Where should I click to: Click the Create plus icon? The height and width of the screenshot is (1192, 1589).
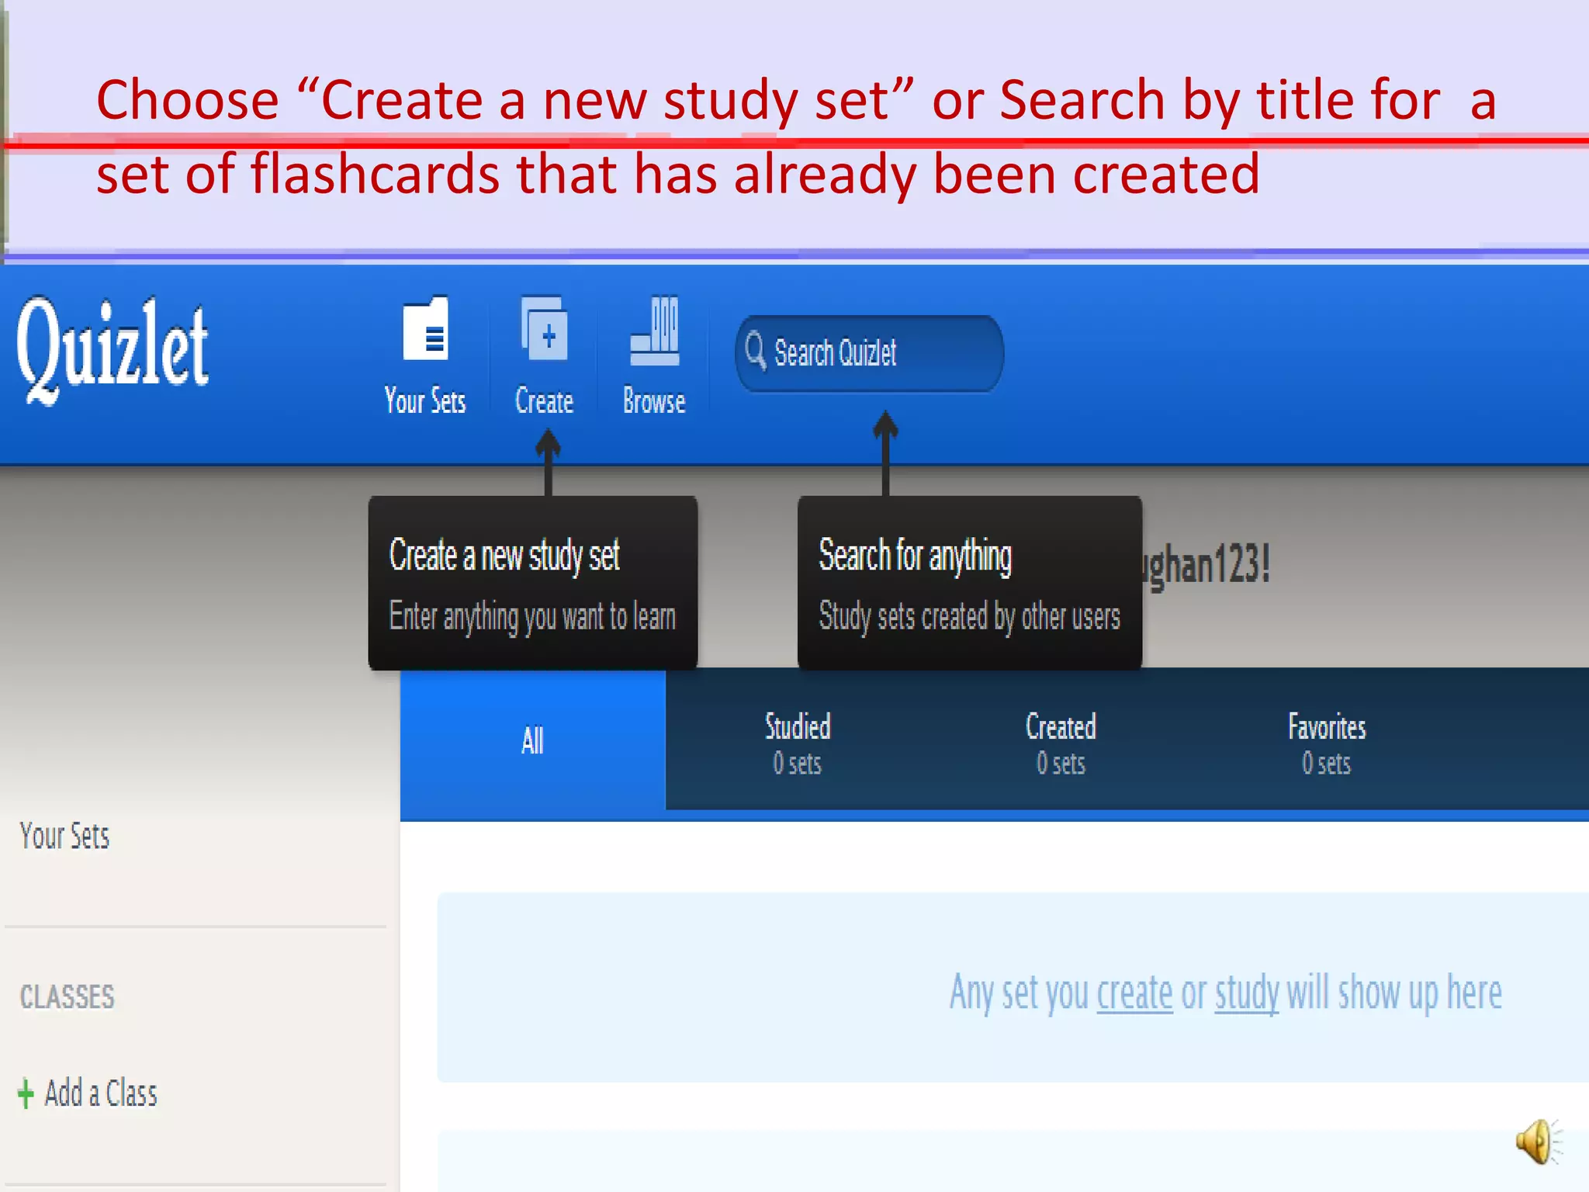click(x=544, y=329)
